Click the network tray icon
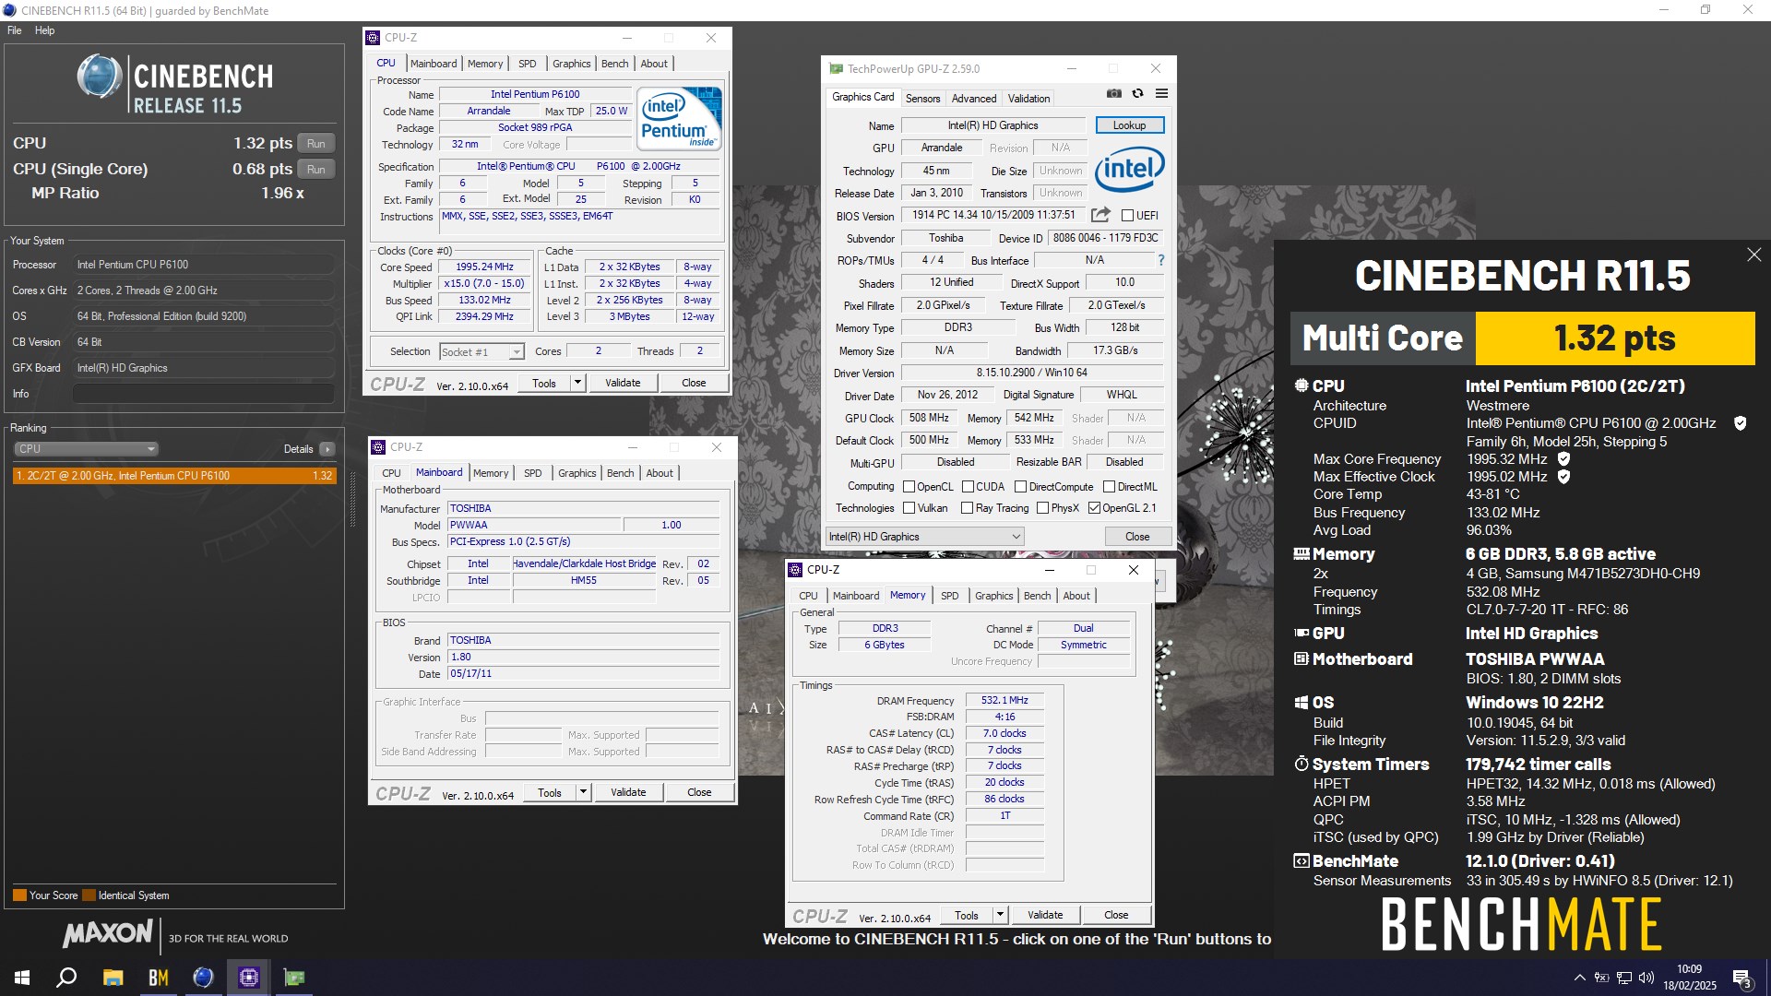1771x996 pixels. coord(1624,978)
